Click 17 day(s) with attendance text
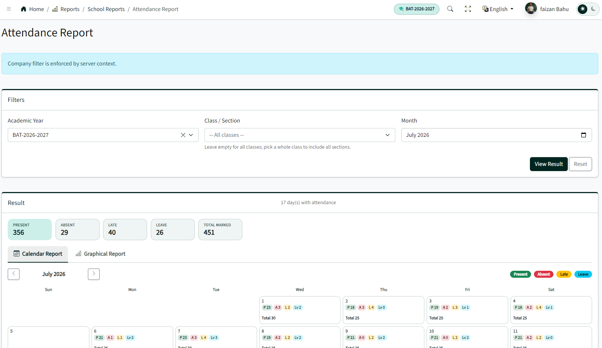Image resolution: width=602 pixels, height=348 pixels. tap(308, 203)
